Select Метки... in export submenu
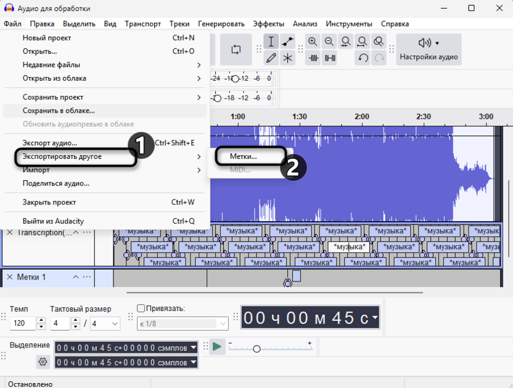513x388 pixels. pyautogui.click(x=250, y=156)
